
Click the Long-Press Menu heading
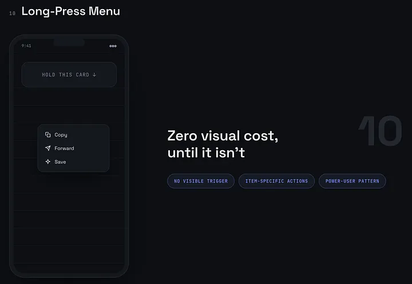pyautogui.click(x=71, y=11)
